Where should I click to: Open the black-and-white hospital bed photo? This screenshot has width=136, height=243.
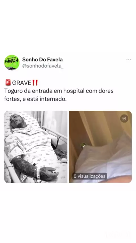point(36,147)
